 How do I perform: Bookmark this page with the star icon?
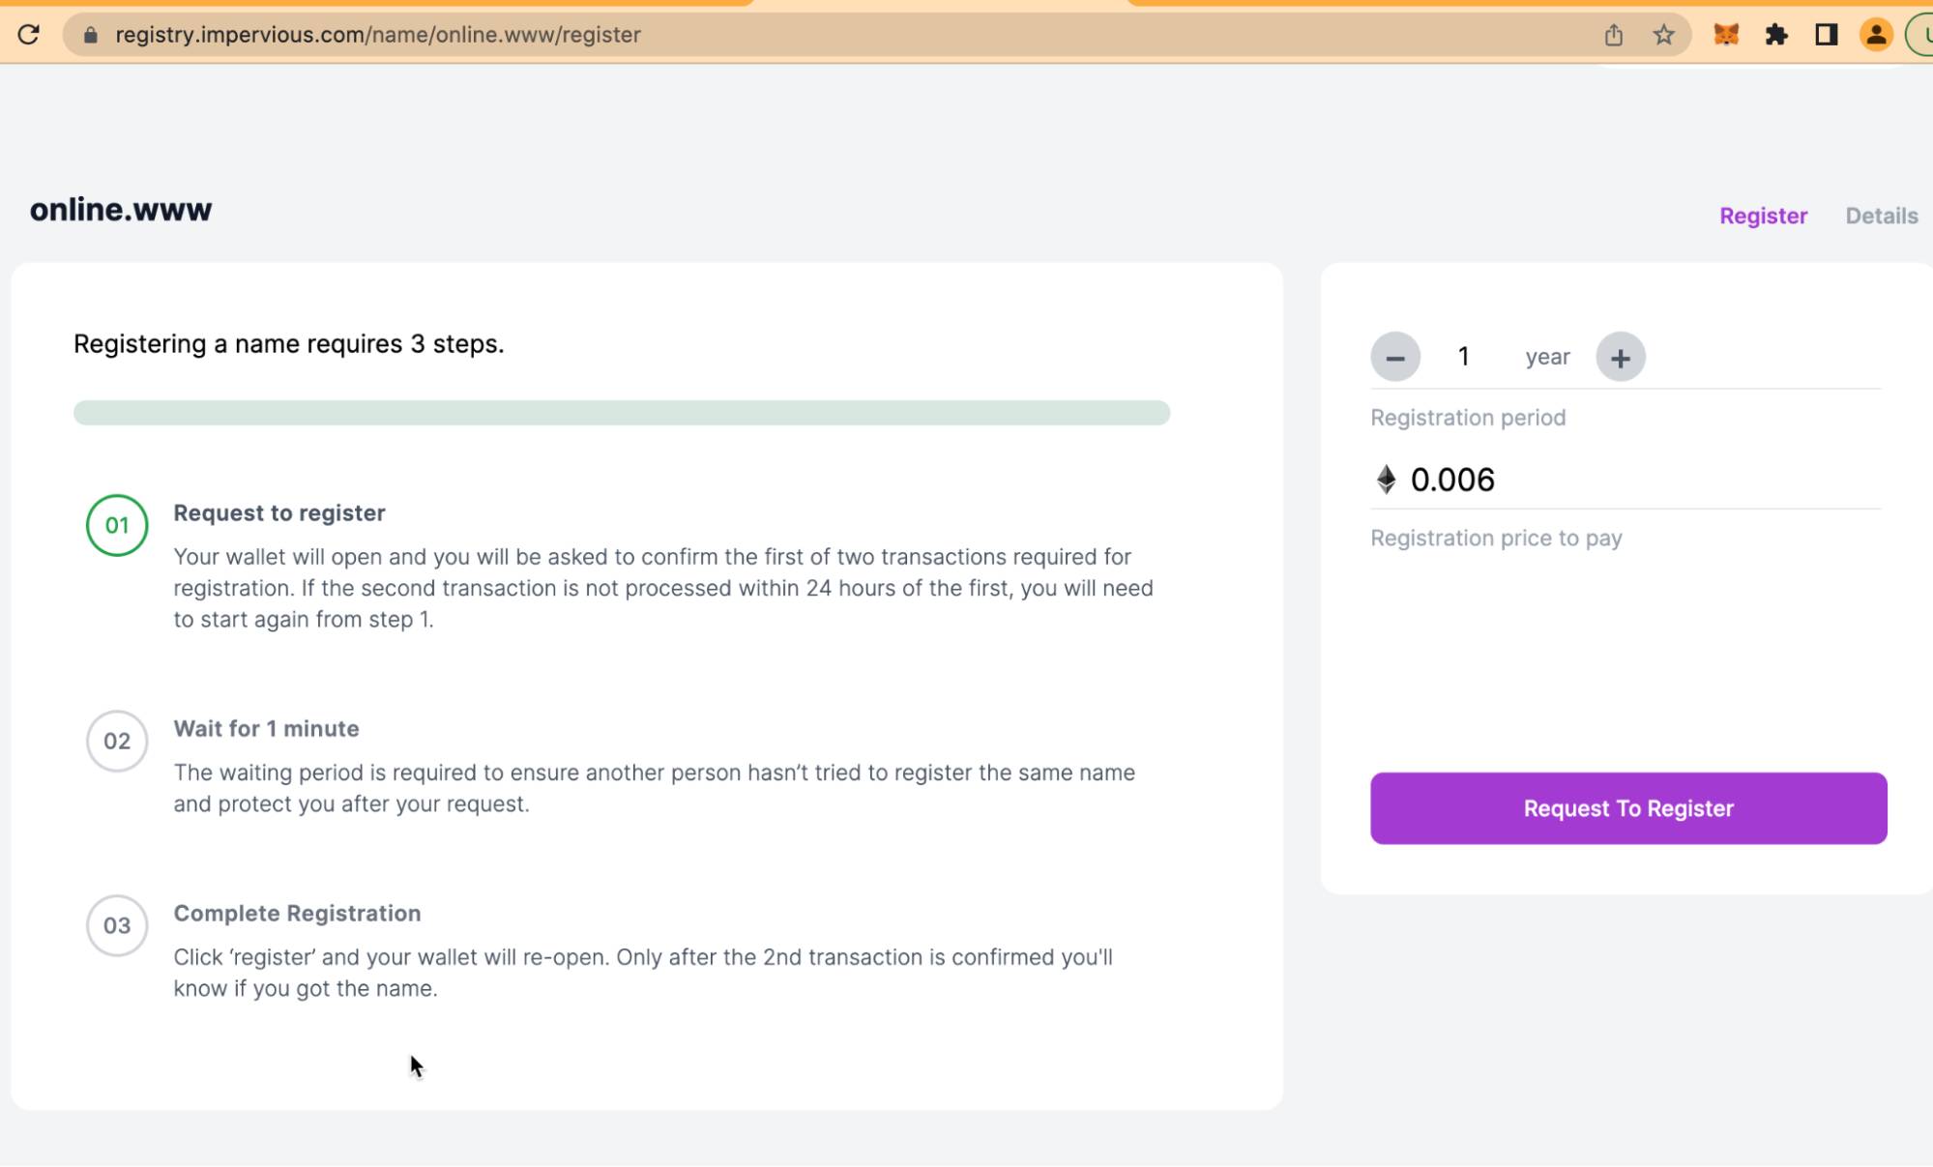1663,35
